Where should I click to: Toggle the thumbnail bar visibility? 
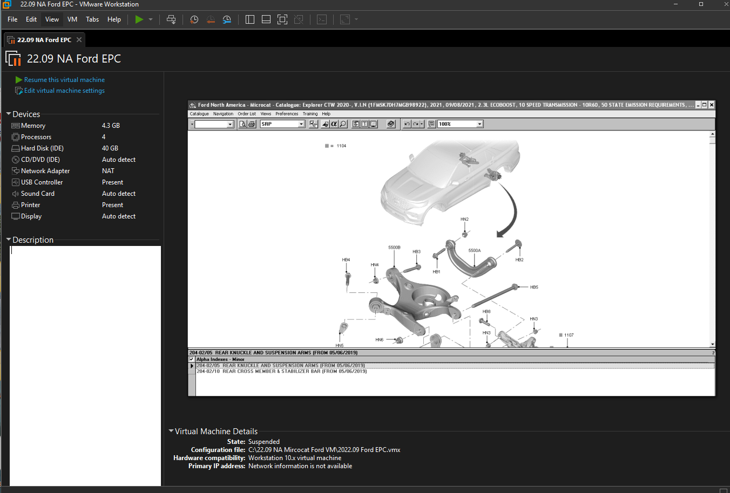(x=266, y=19)
